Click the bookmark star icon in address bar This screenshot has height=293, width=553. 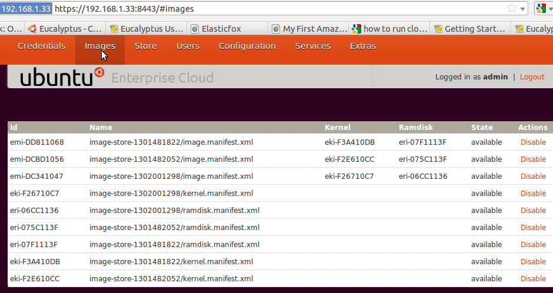click(512, 8)
